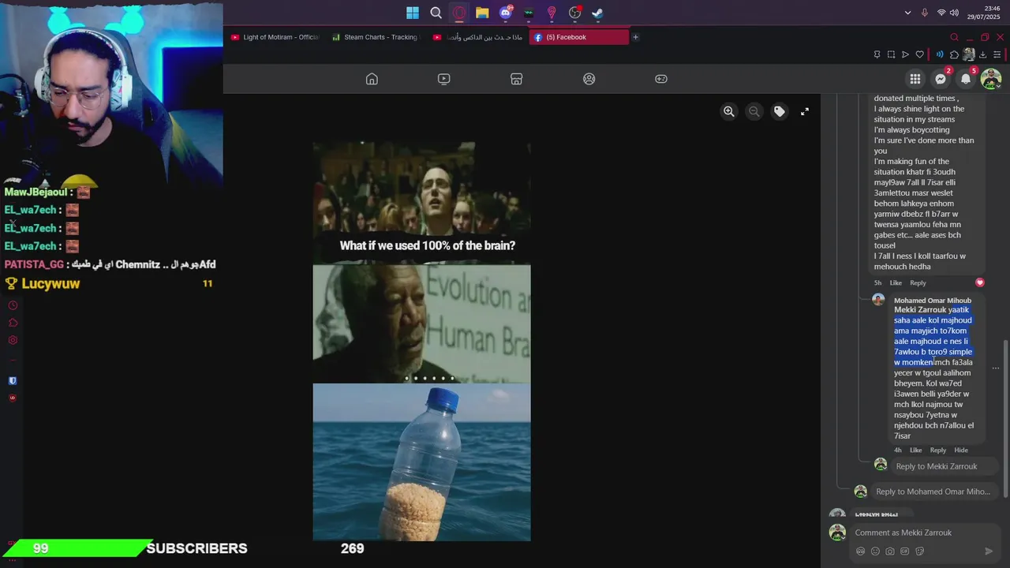Add page to bookmarks heart icon

(x=919, y=54)
